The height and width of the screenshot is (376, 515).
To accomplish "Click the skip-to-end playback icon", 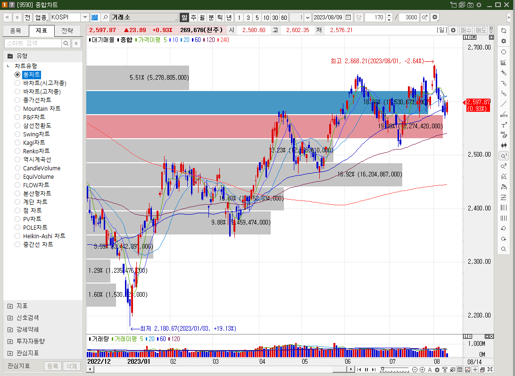I will pyautogui.click(x=374, y=370).
